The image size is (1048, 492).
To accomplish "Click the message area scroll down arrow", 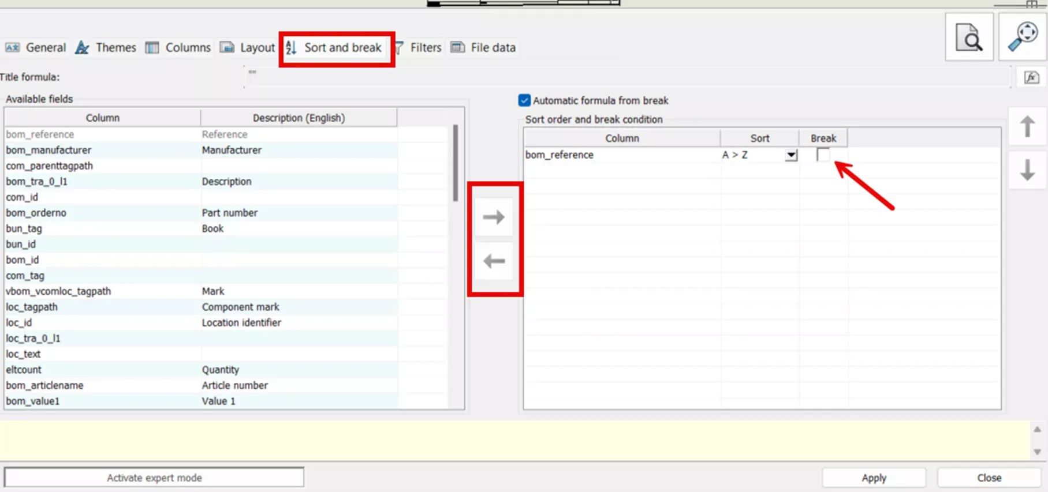I will coord(1037,452).
